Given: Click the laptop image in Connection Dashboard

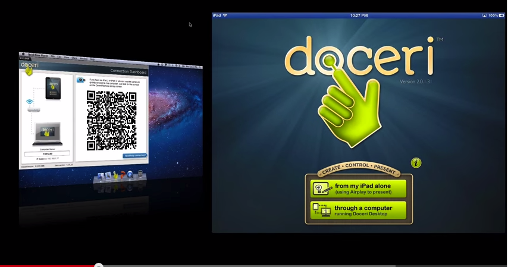Looking at the screenshot, I should tap(48, 134).
